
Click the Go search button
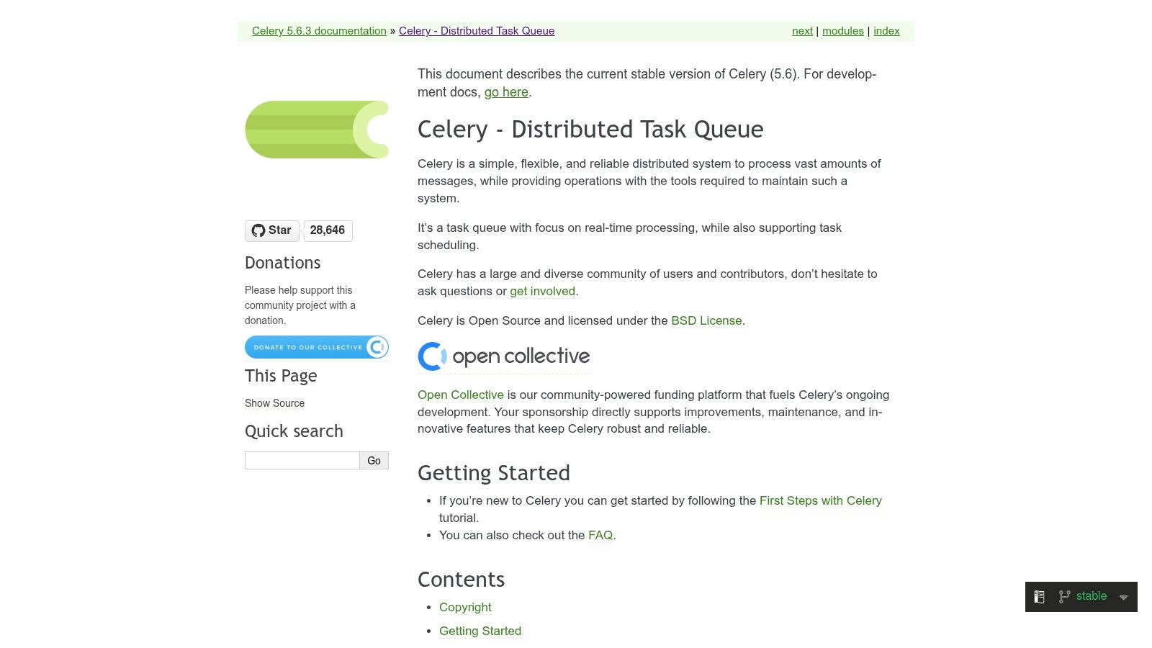point(374,461)
